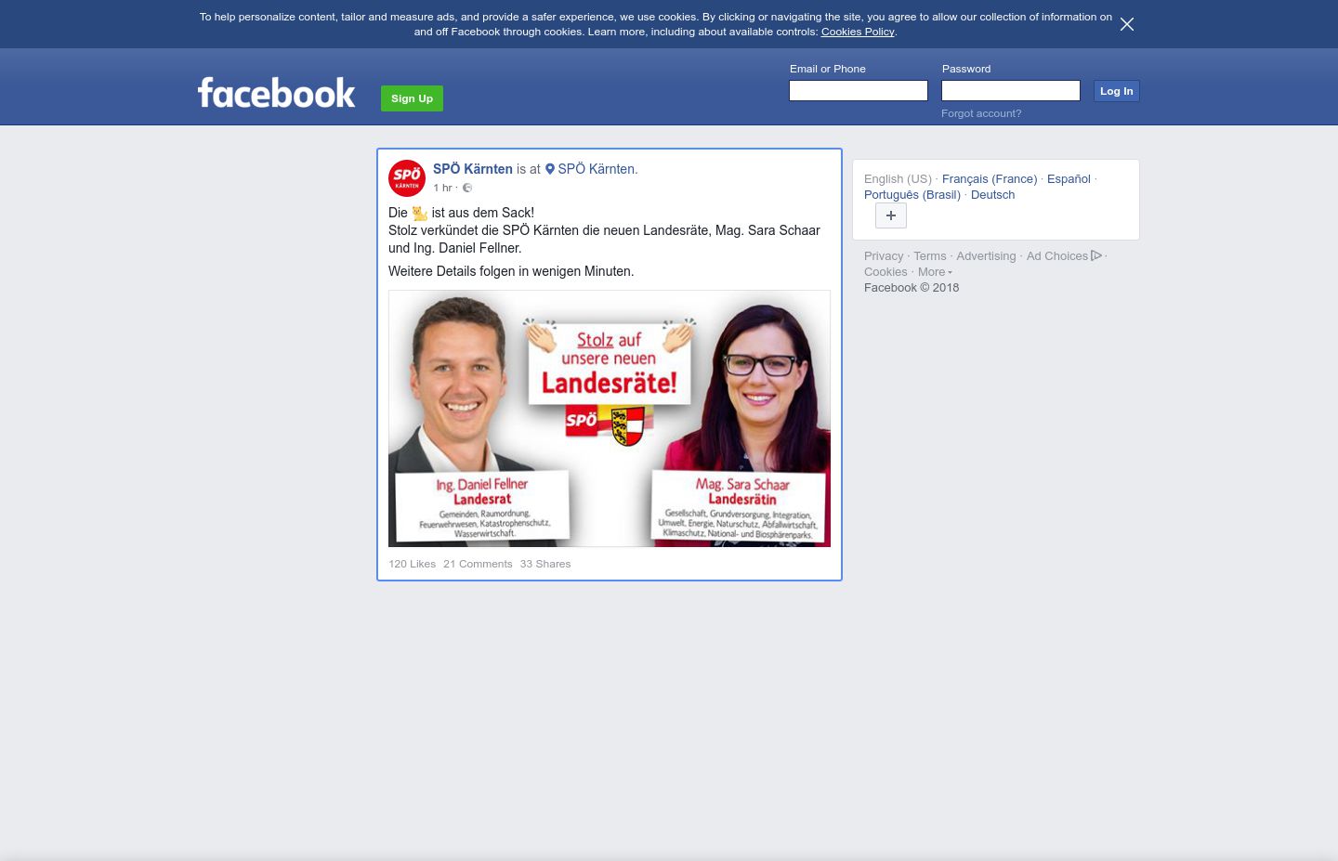Open the SPÖ Kärnten page name link

473,169
